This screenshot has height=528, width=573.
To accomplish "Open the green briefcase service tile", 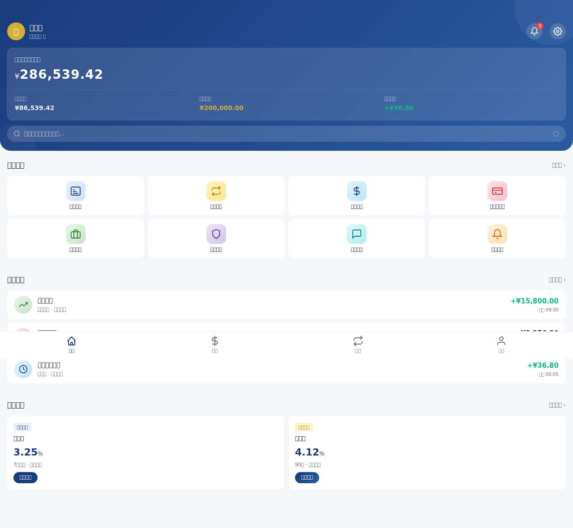I will coord(76,238).
